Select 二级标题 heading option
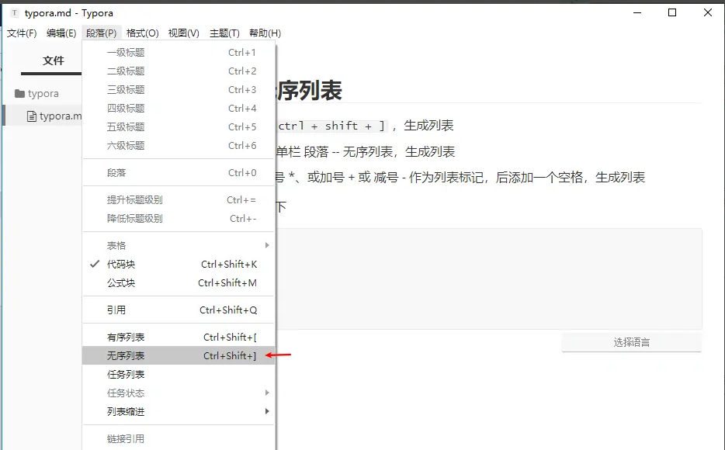 [179, 71]
